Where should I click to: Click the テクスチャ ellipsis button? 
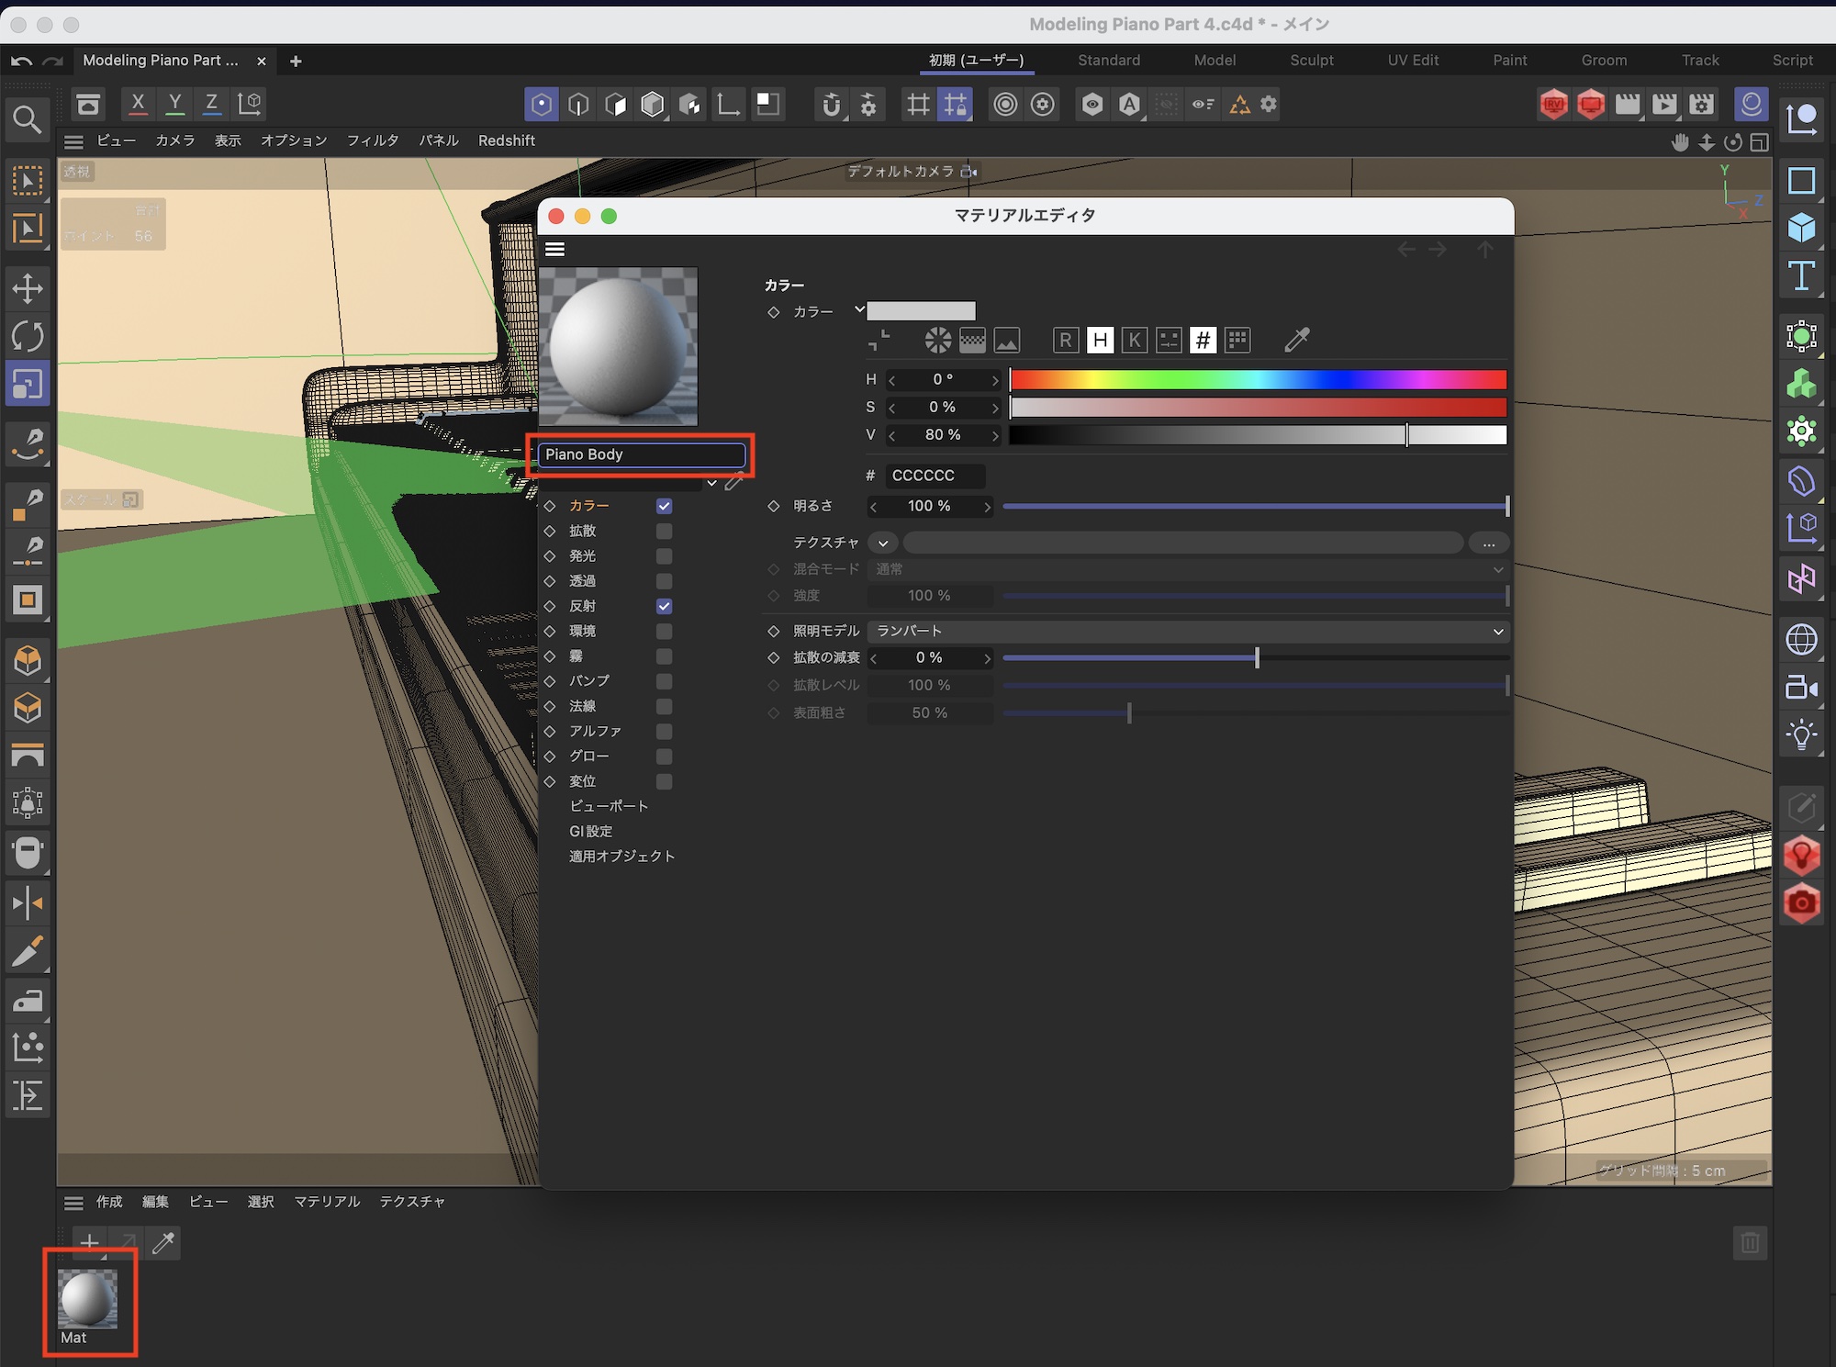(1488, 543)
